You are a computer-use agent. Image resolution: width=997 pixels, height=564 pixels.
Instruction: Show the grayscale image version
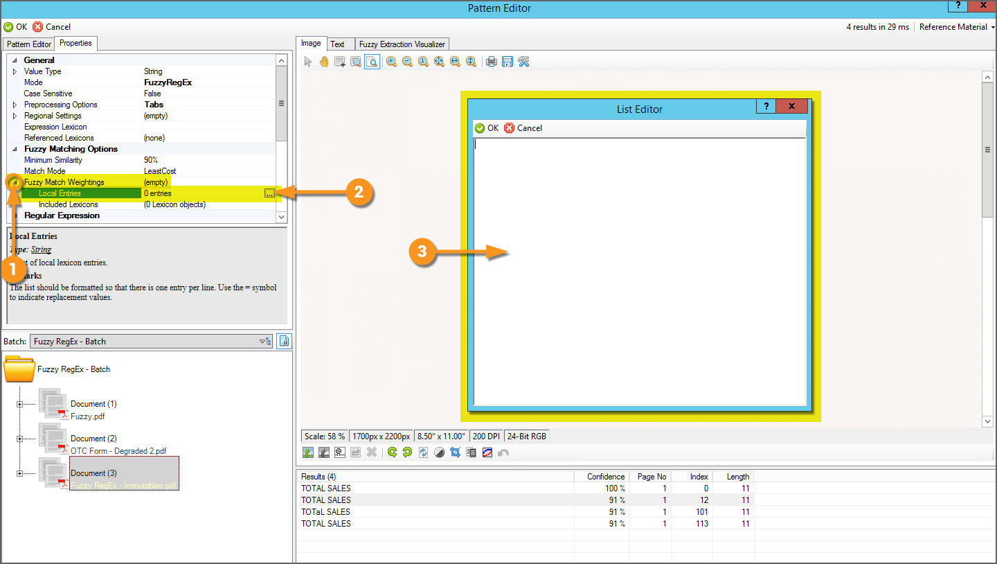323,452
